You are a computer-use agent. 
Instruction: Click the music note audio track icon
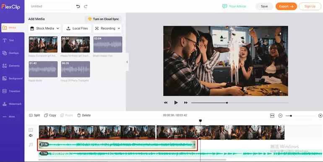[x=31, y=145]
